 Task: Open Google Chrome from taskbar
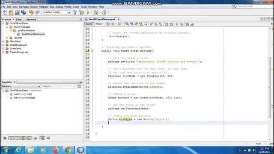68,150
